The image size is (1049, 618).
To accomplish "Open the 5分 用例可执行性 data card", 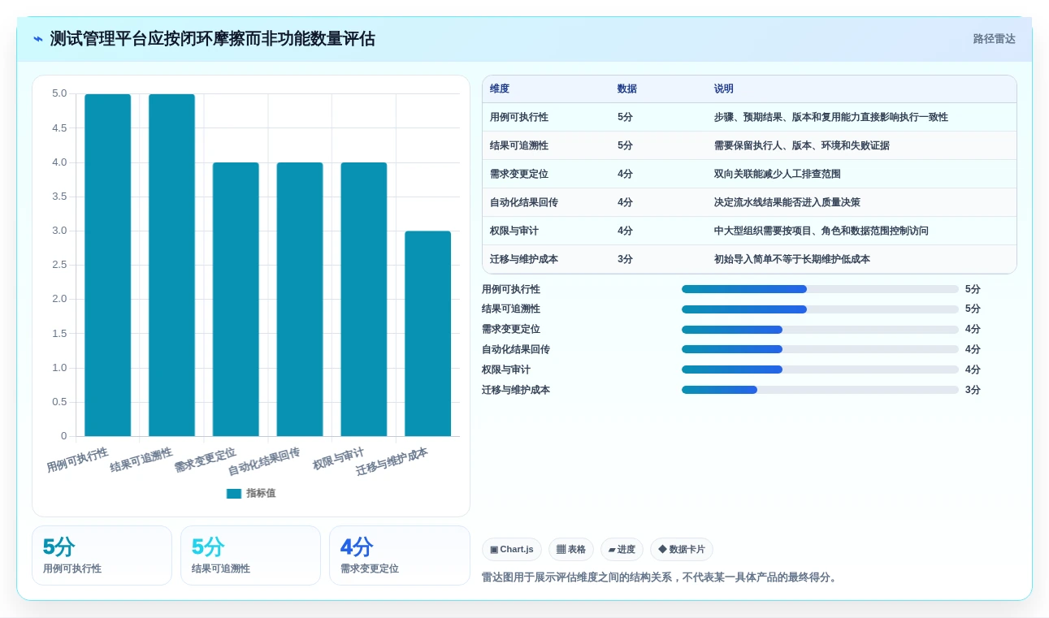I will pos(102,555).
